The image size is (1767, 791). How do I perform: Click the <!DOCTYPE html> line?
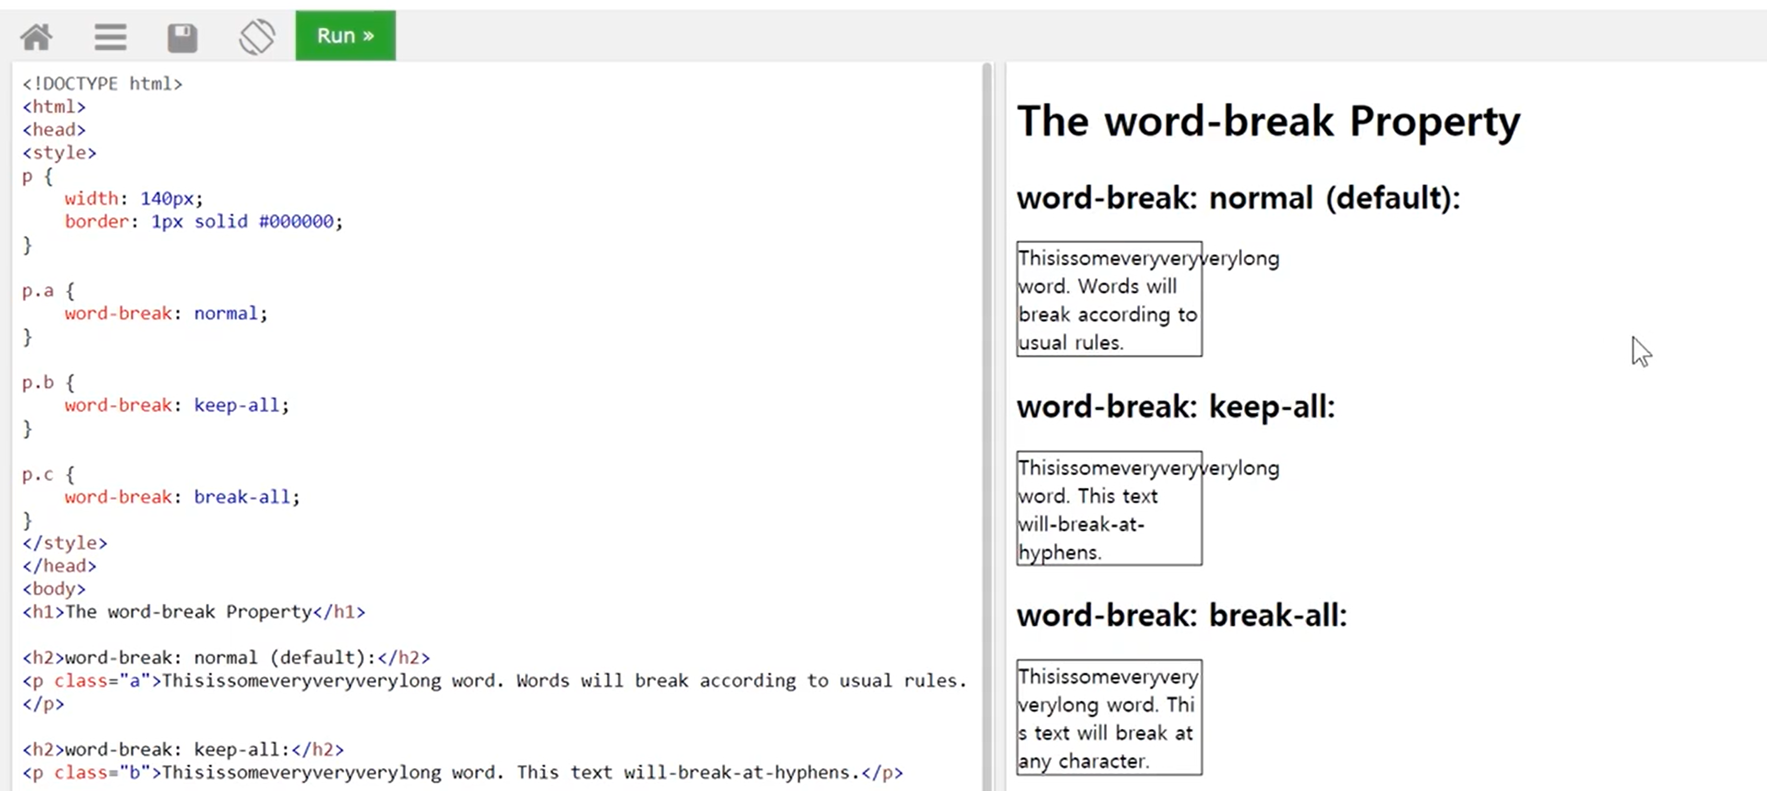click(102, 83)
